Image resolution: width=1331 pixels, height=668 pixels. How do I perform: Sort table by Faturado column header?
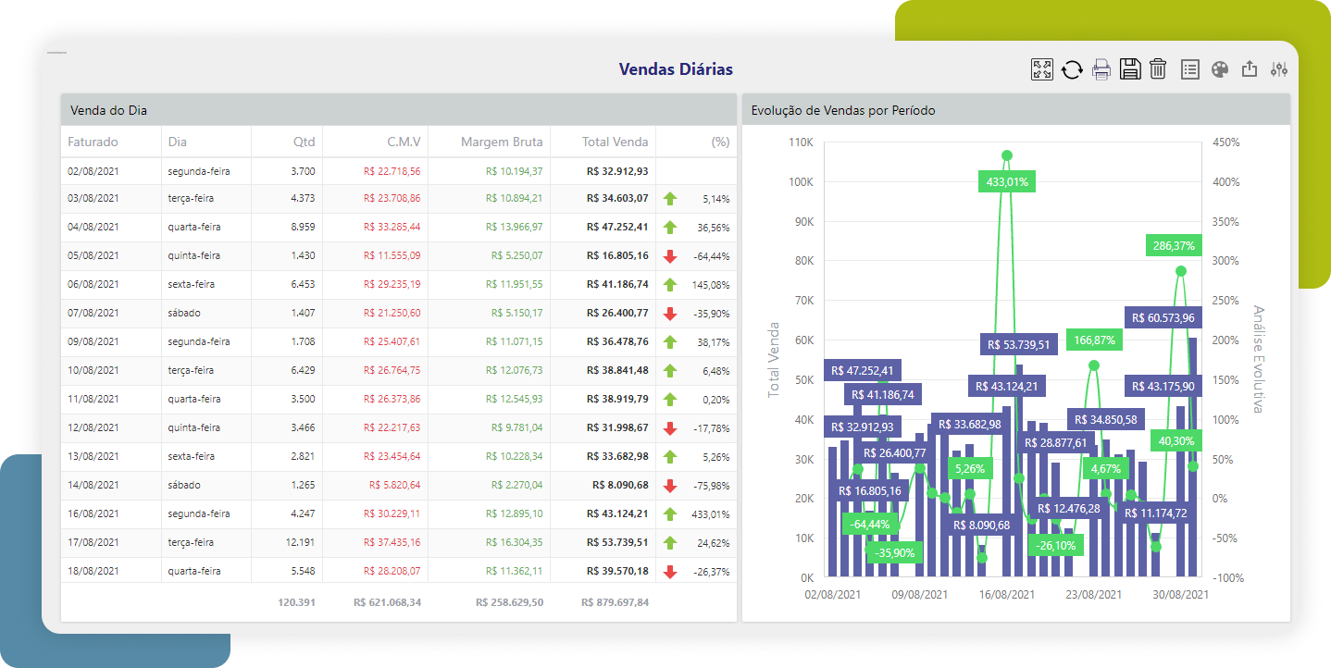[x=93, y=142]
